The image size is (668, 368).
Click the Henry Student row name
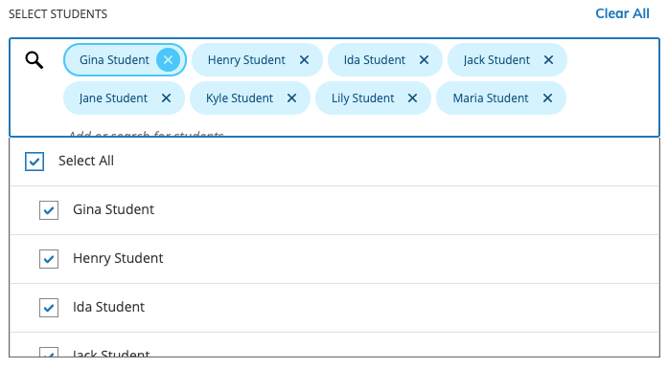[x=118, y=258]
